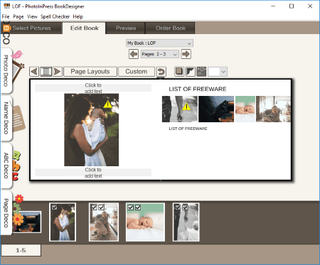This screenshot has height=265, width=320.
Task: Expand the Pages 2 - 3 dropdown
Action: pos(159,54)
